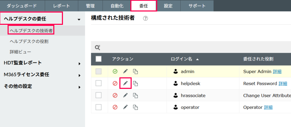Open the 自動化 tab
The image size is (291, 127).
point(117,6)
